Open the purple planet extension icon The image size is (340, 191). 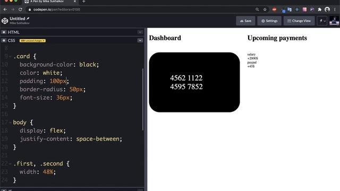tap(312, 10)
